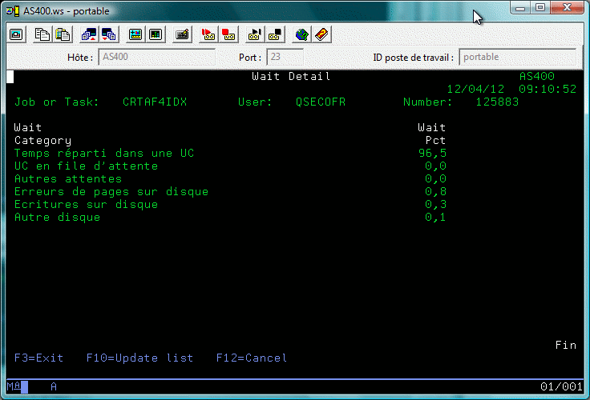Viewport: 590px width, 400px height.
Task: Close the AS400.ws window
Action: [567, 8]
